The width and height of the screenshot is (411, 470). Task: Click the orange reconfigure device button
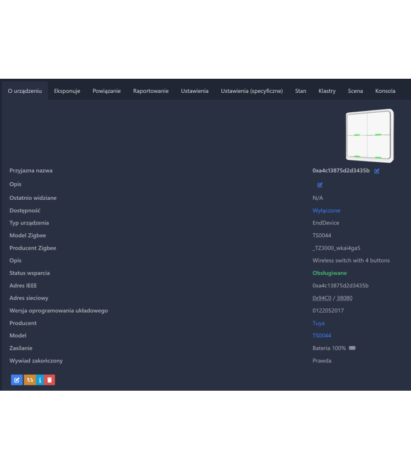[30, 380]
